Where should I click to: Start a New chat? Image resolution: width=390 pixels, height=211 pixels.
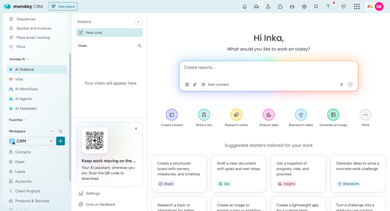pyautogui.click(x=109, y=33)
